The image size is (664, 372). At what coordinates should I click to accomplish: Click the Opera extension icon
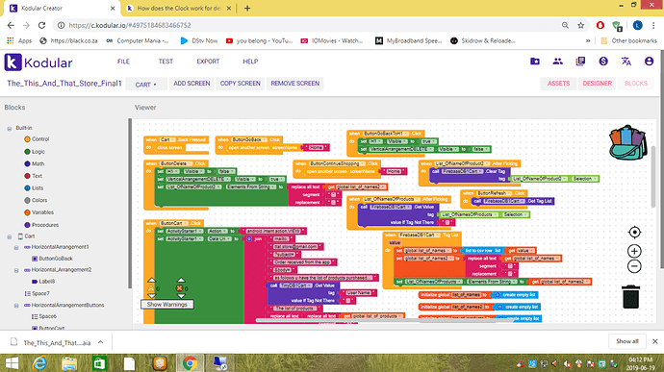point(600,25)
